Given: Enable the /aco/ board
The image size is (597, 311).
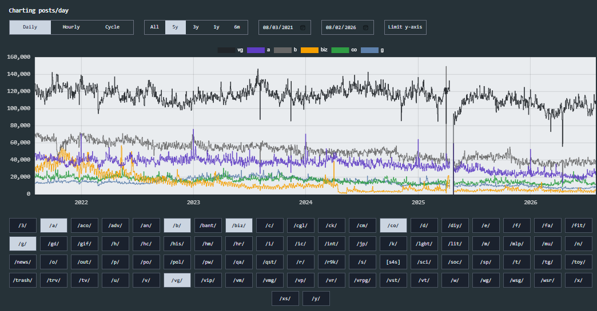Looking at the screenshot, I should point(85,225).
